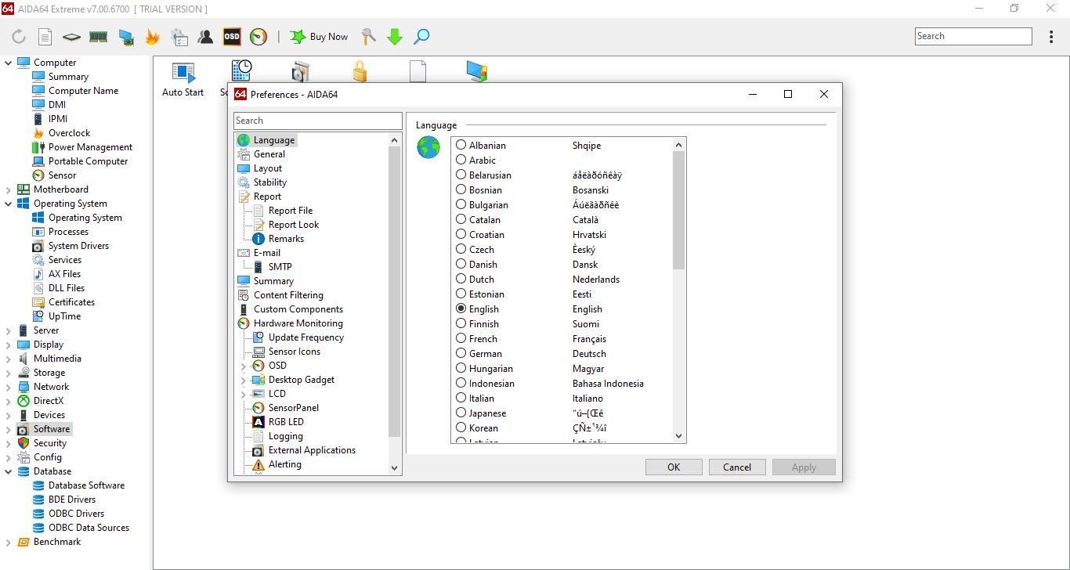The width and height of the screenshot is (1070, 570).
Task: Click the Preferences search field
Action: tap(318, 121)
